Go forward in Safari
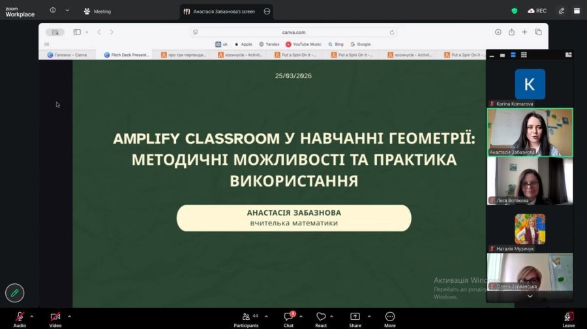Viewport: 587px width, 329px height. click(x=112, y=32)
